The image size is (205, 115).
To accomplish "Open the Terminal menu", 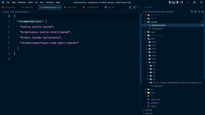I will [x=50, y=2].
